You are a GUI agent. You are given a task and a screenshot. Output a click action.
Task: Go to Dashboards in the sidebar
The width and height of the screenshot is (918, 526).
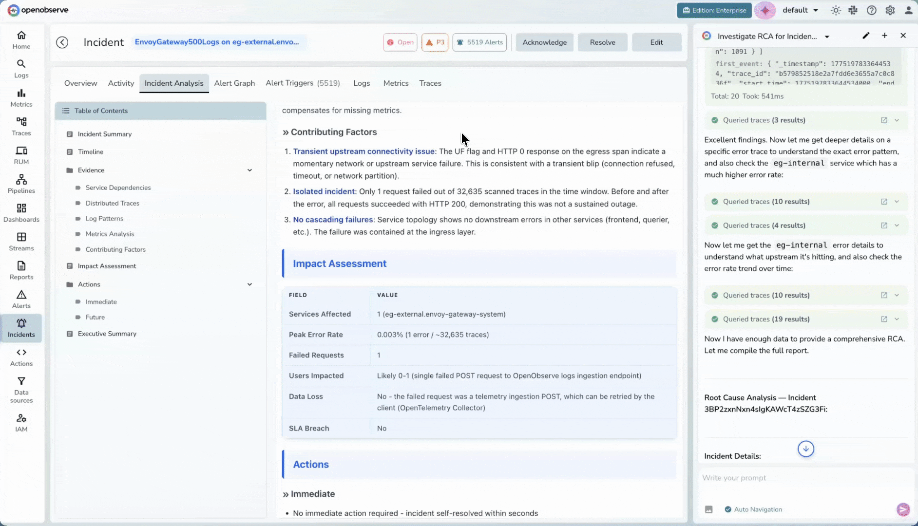tap(21, 213)
